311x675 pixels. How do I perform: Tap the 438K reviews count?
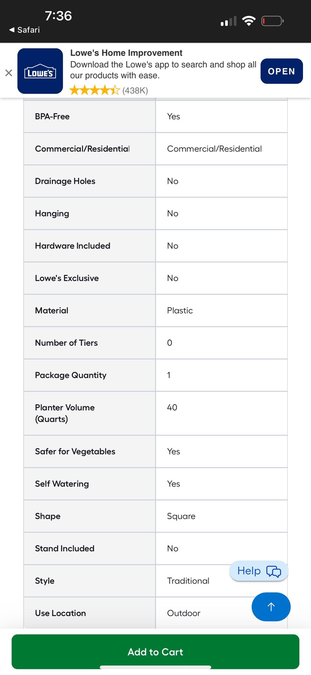[135, 91]
